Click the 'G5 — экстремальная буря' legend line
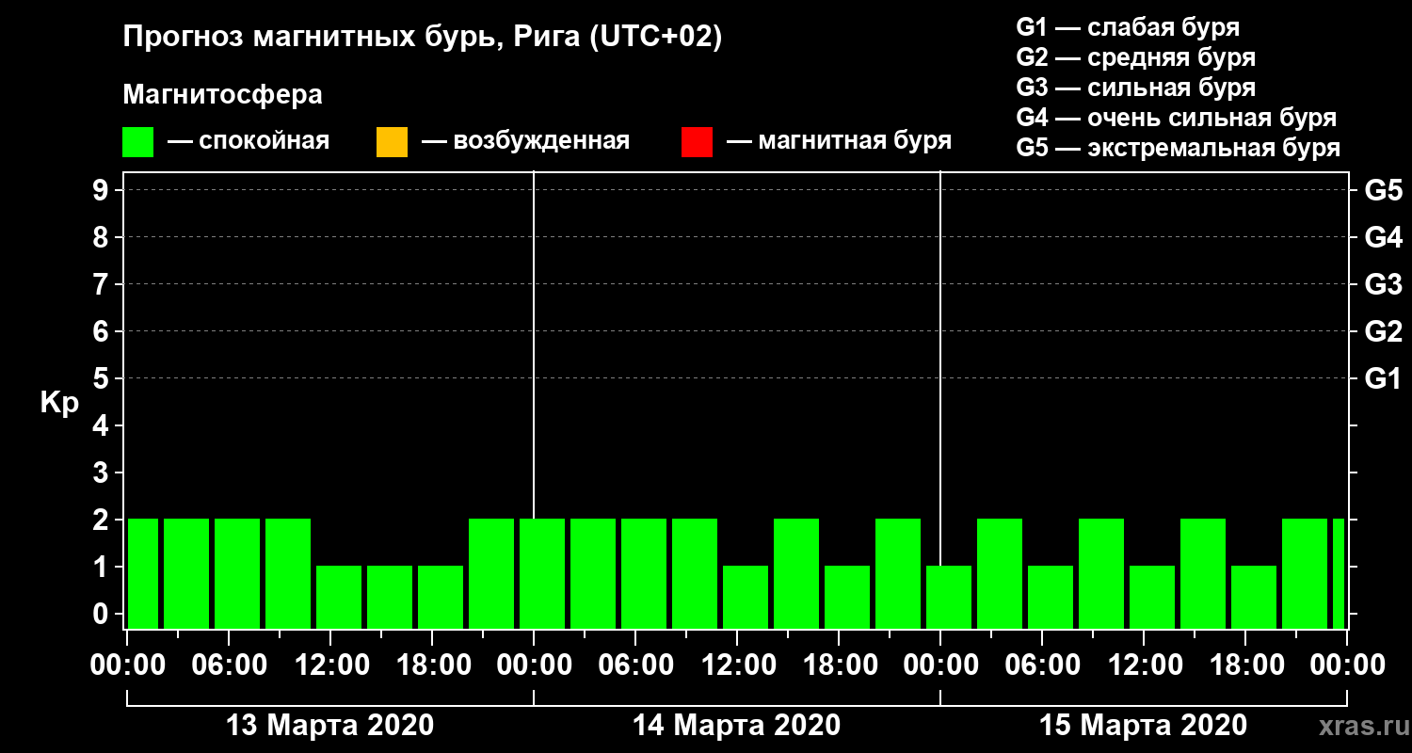Image resolution: width=1412 pixels, height=753 pixels. pyautogui.click(x=1179, y=149)
